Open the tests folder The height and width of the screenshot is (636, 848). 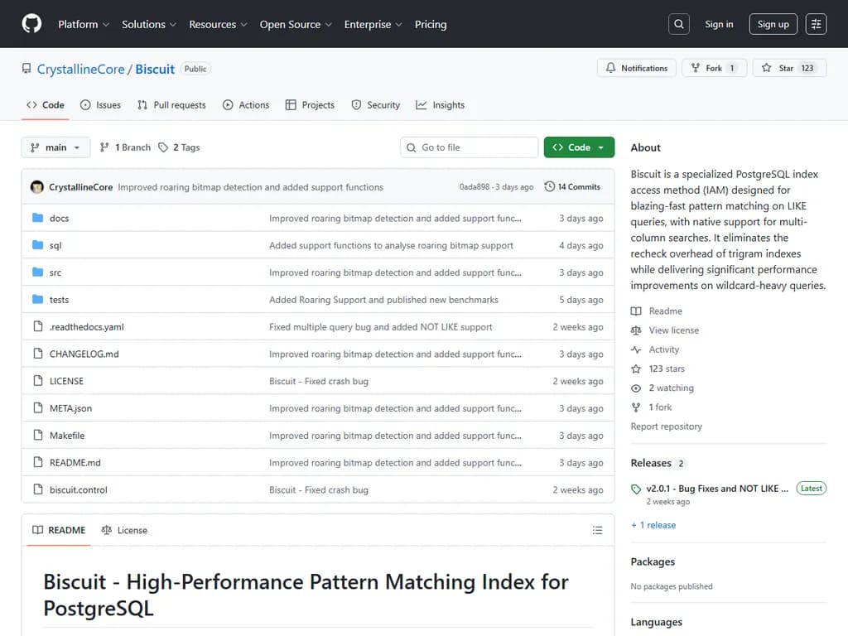click(59, 300)
